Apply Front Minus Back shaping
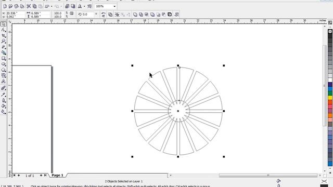Screen dimensions: 333x187 tap(158, 15)
